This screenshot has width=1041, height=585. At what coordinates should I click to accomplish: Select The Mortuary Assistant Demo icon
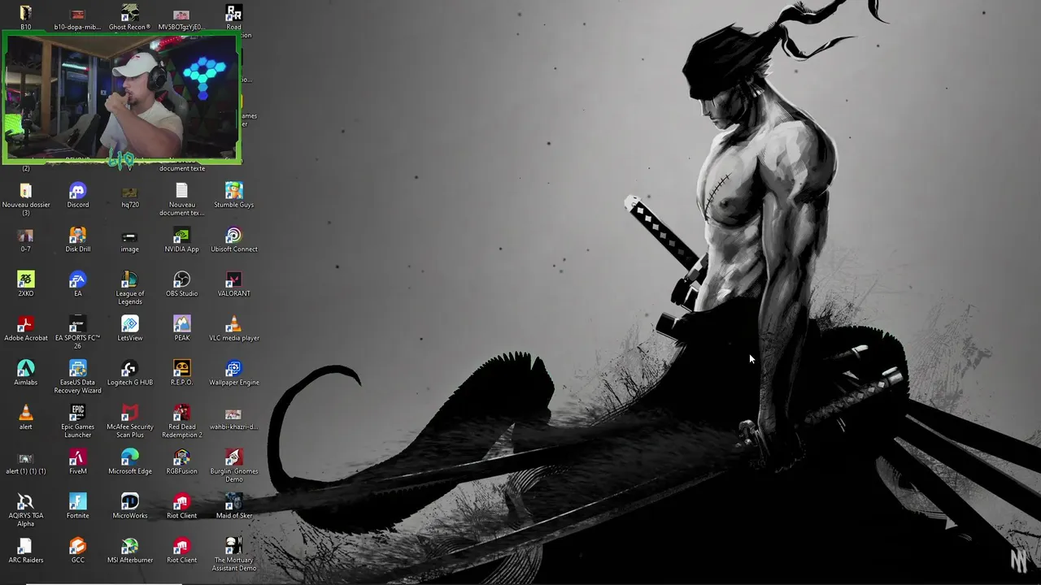(x=234, y=546)
